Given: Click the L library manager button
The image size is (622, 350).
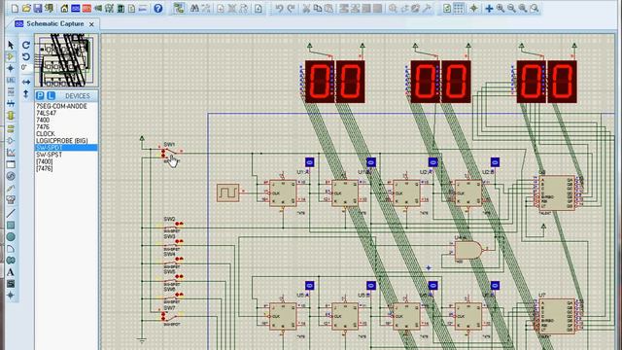Looking at the screenshot, I should (x=51, y=95).
